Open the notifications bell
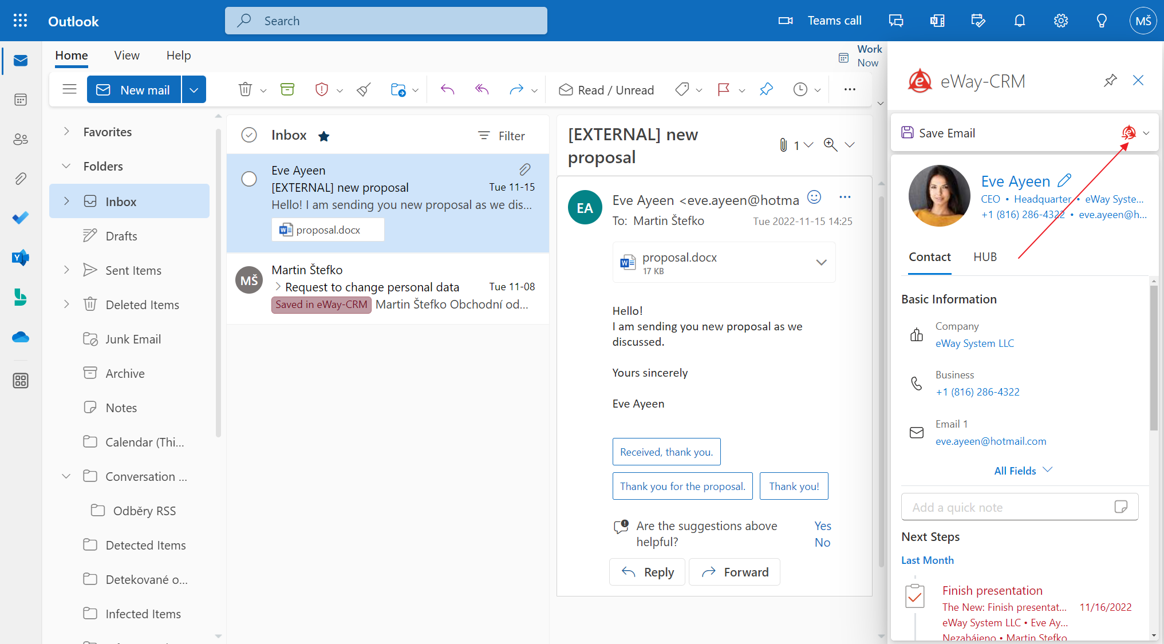This screenshot has height=644, width=1164. click(x=1020, y=21)
